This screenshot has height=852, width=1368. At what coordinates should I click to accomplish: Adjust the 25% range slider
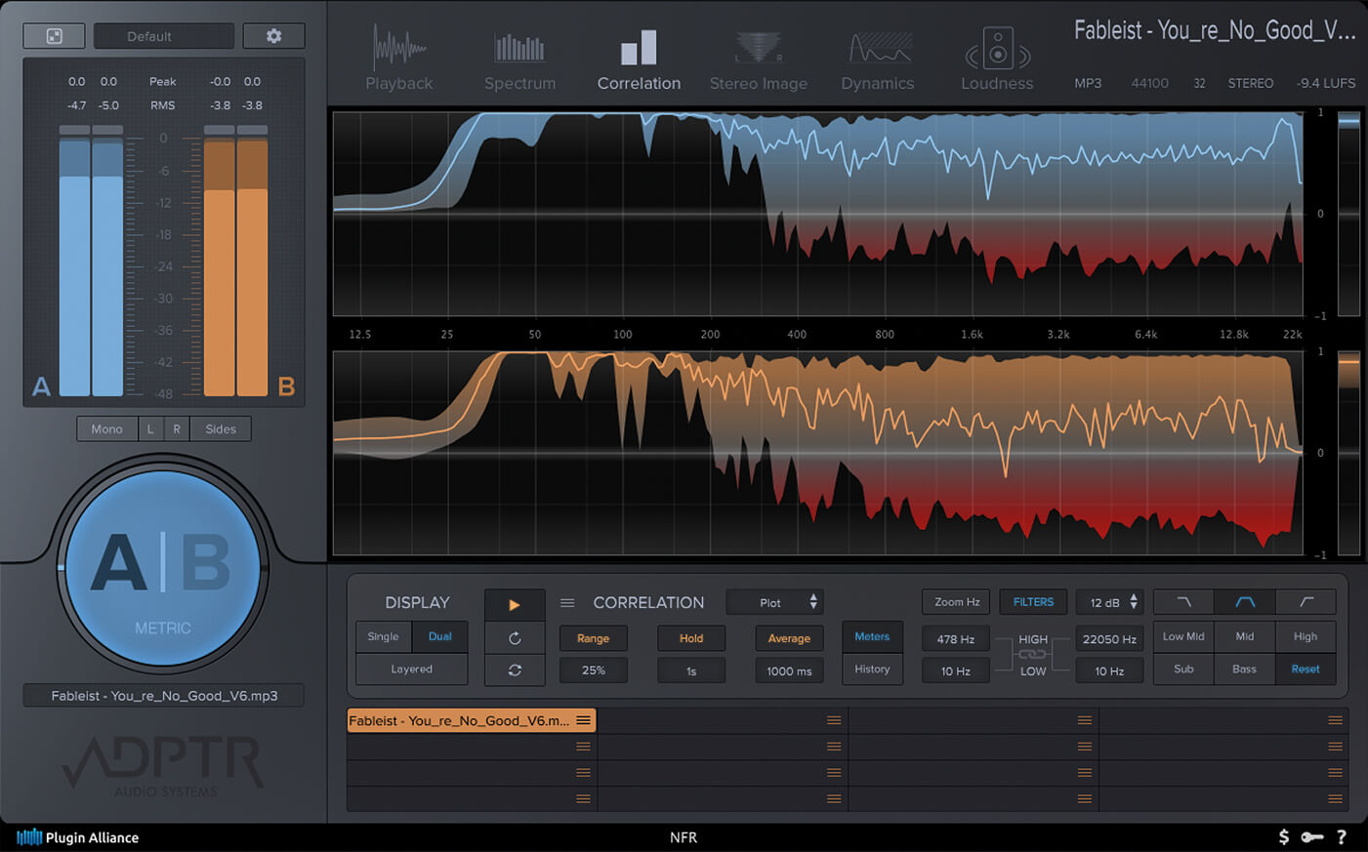point(593,669)
